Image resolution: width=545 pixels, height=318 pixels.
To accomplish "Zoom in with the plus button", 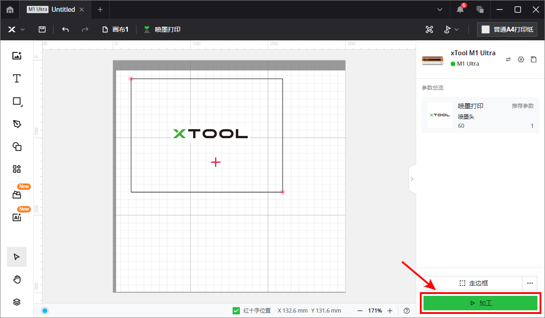I will 390,311.
